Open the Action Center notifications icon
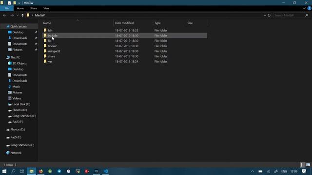The height and width of the screenshot is (175, 312). 304,171
